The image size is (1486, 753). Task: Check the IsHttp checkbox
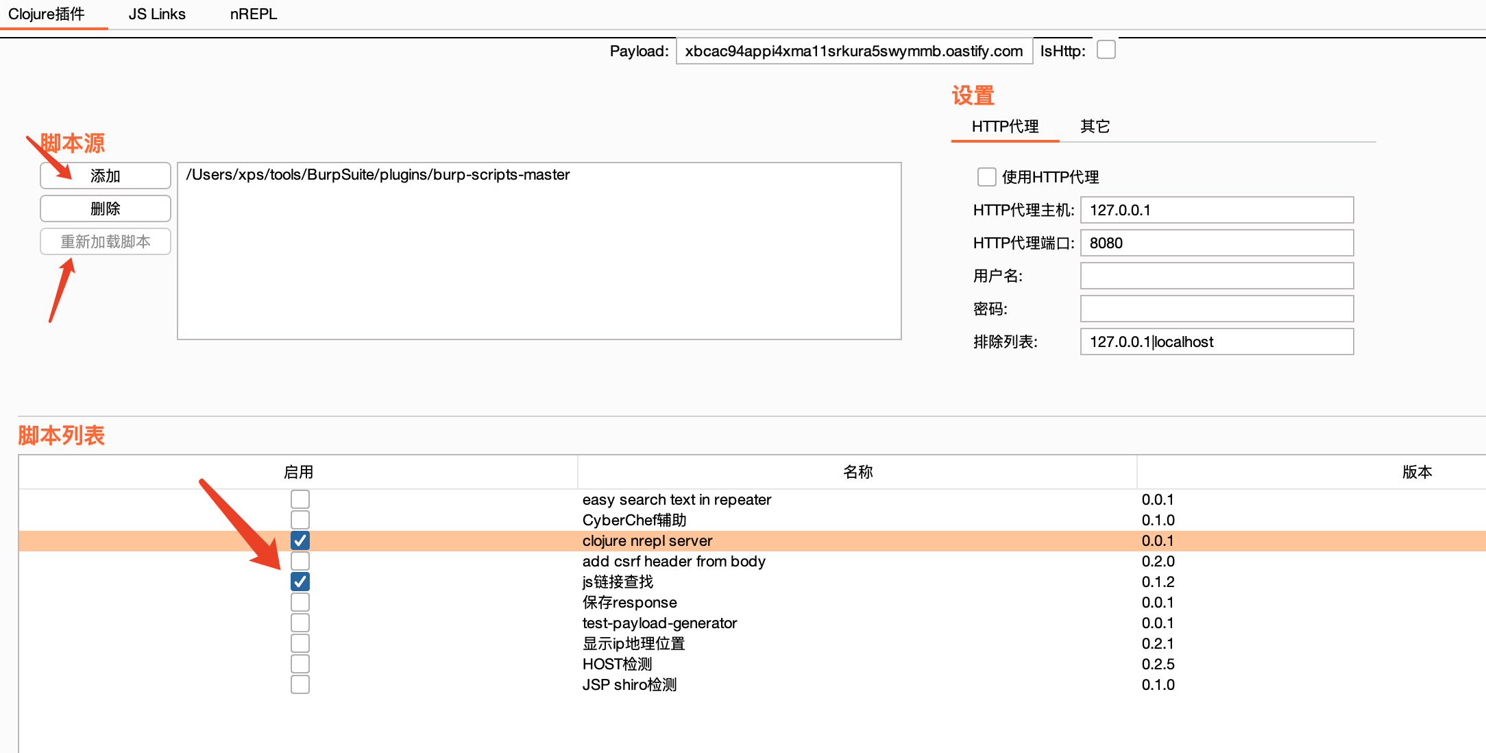click(1106, 50)
